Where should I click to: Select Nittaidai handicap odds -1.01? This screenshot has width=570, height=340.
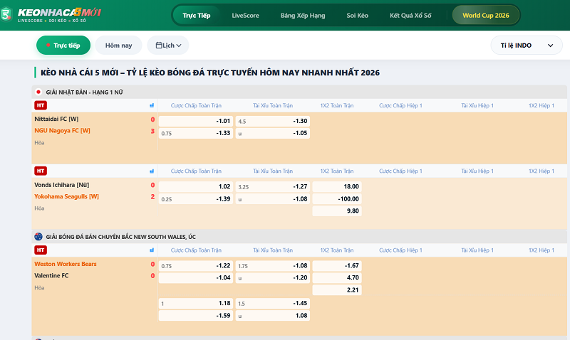point(196,121)
